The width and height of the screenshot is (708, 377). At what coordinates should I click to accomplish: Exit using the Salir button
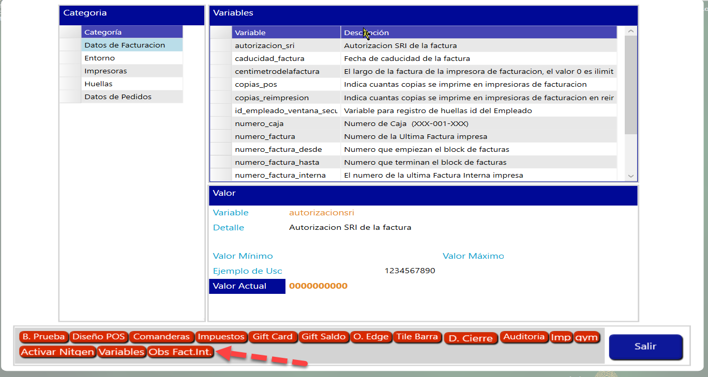(x=645, y=347)
